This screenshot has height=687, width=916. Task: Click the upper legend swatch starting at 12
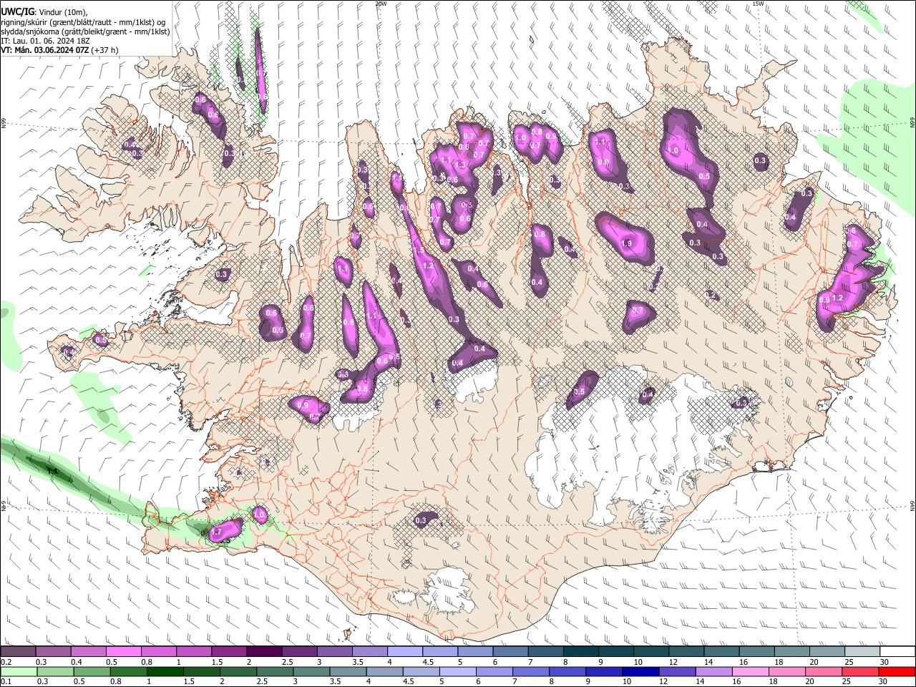686,652
